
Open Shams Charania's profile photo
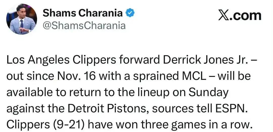tap(22, 19)
